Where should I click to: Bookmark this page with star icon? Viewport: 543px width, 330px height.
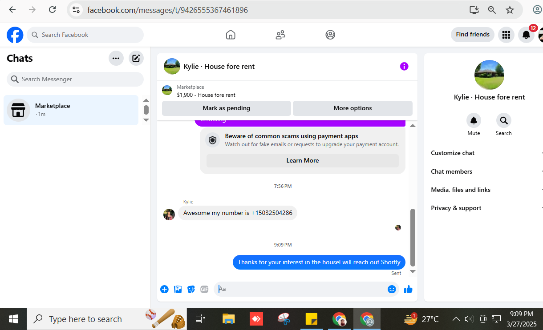pyautogui.click(x=510, y=10)
